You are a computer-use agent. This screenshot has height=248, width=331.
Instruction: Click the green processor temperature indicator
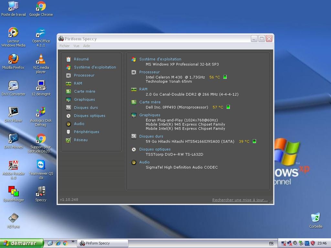tap(225, 77)
